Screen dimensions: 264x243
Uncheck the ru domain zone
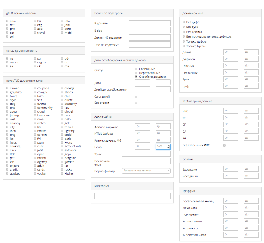coord(7,58)
